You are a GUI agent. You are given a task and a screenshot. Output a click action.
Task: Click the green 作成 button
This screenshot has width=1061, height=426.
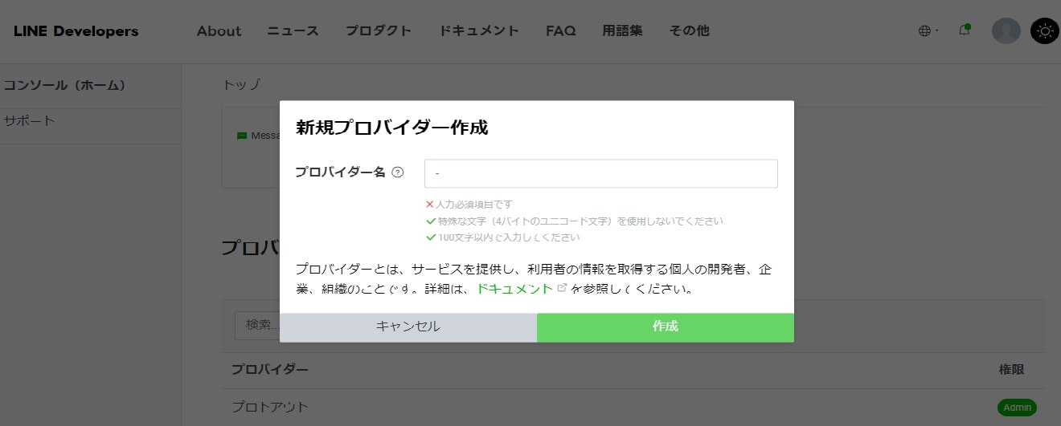coord(666,327)
